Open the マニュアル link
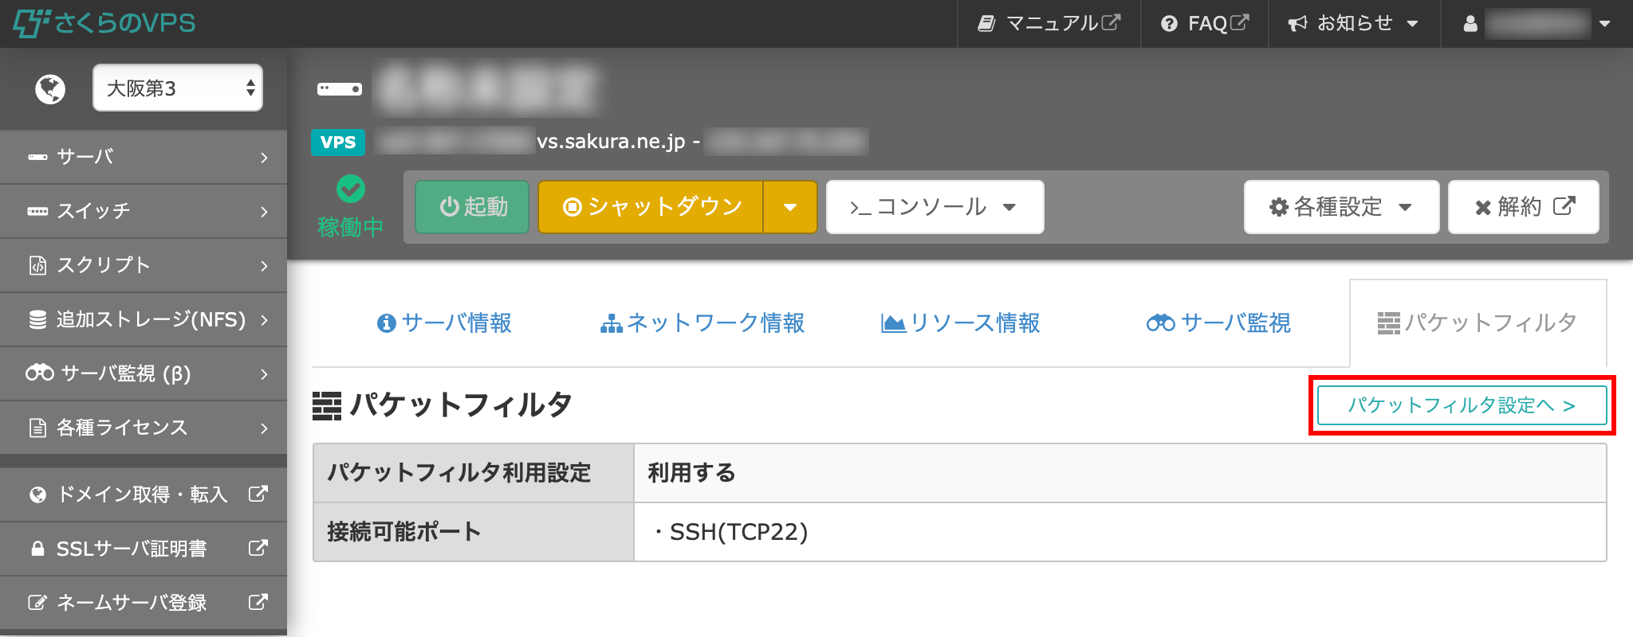The width and height of the screenshot is (1633, 637). (x=1049, y=24)
